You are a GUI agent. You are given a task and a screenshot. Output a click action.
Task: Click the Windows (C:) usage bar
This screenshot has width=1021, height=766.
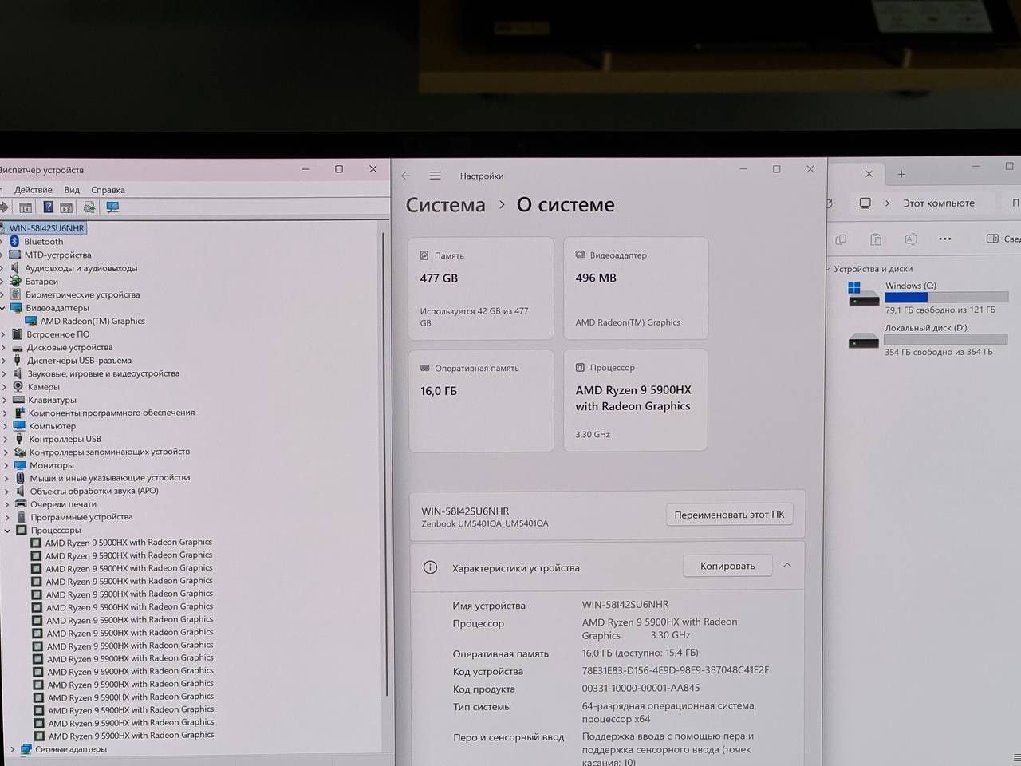click(x=946, y=298)
